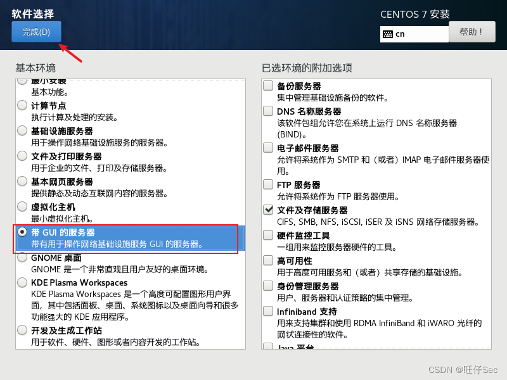Select the 带 GUI 的服务器 radio button
507x380 pixels.
click(22, 232)
